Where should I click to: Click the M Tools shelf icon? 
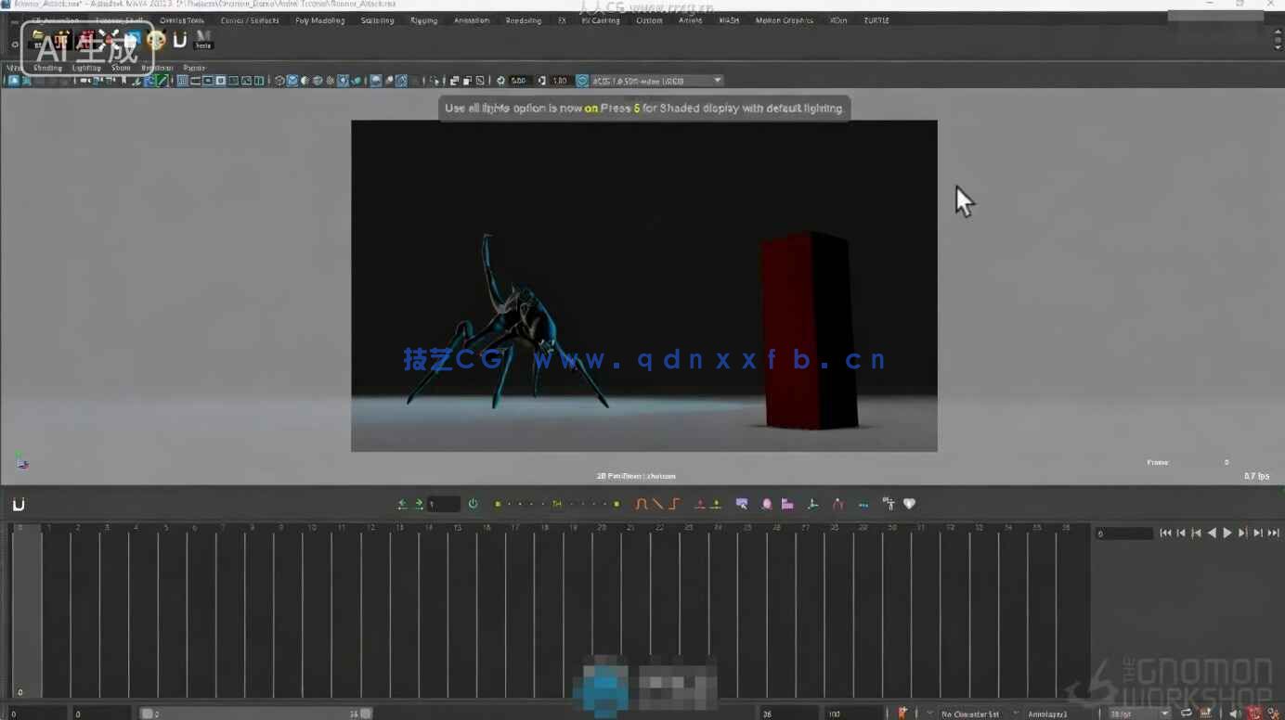(x=203, y=40)
